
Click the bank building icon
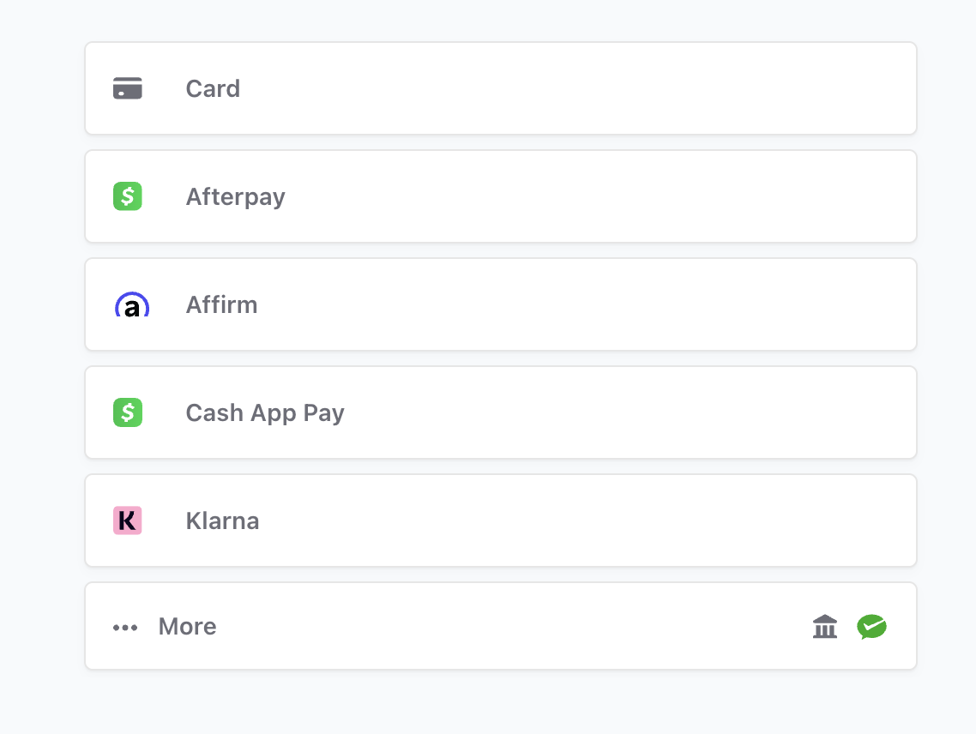tap(825, 626)
